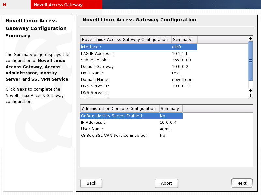Select the IP Address row in Administration Console
This screenshot has height=195, width=261.
131,123
